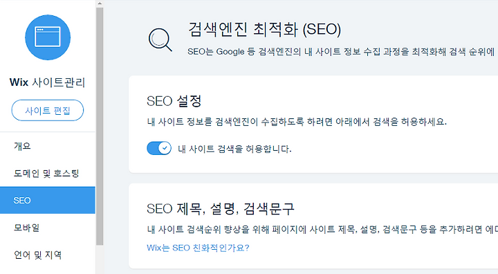Viewport: 498px width, 274px height.
Task: Click the page subtitle mentioning Google
Action: click(x=342, y=52)
